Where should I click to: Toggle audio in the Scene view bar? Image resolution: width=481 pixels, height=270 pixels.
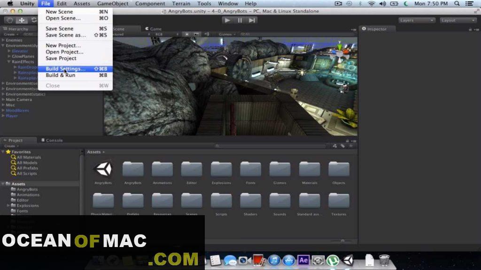click(207, 34)
